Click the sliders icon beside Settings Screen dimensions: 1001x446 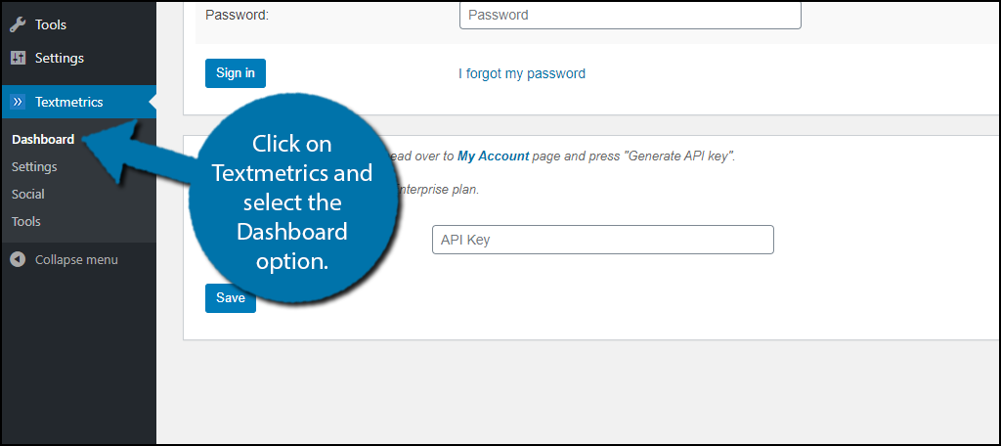[x=18, y=58]
